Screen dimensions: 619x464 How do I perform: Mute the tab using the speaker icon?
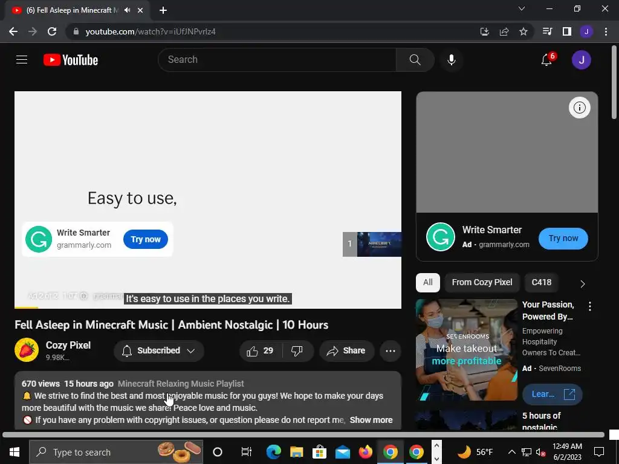127,10
